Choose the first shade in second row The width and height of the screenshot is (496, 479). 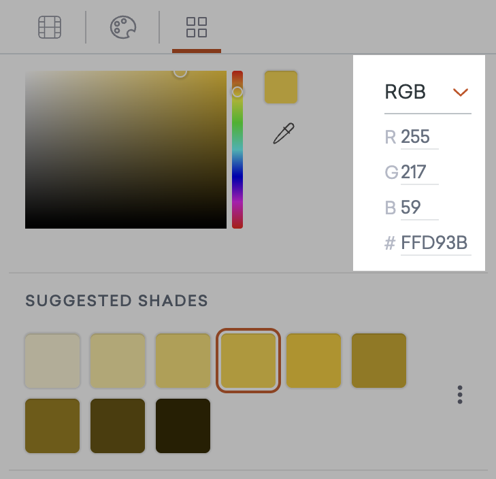click(x=52, y=426)
